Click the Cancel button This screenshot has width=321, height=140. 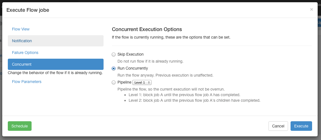click(278, 126)
